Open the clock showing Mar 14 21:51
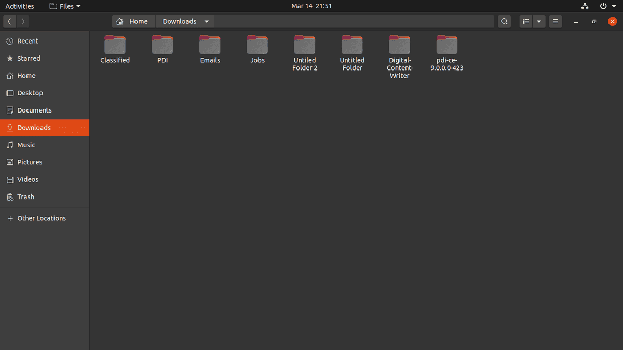Screen dimensions: 623x350 [311, 6]
